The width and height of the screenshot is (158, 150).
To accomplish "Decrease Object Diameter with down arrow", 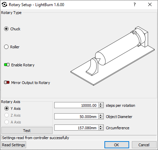I will [x=101, y=118].
